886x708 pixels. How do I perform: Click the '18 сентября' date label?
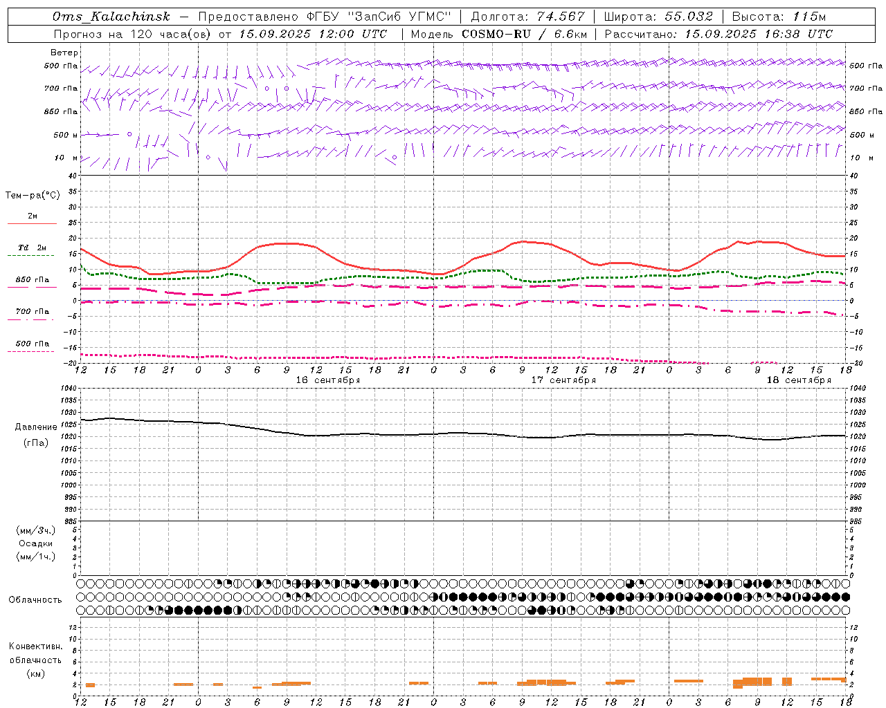(799, 380)
